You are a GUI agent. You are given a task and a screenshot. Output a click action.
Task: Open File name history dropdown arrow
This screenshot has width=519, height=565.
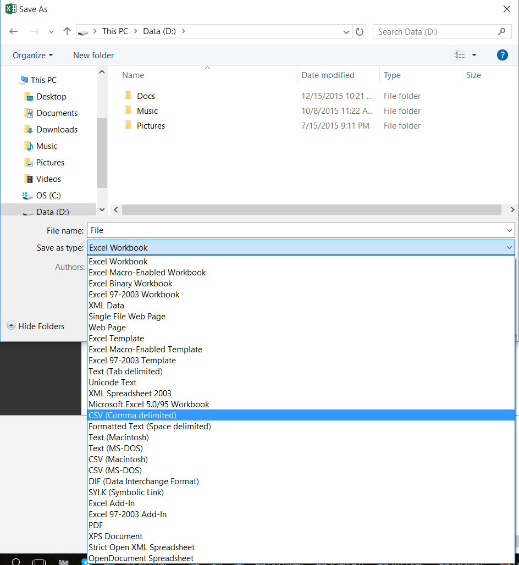pos(509,230)
